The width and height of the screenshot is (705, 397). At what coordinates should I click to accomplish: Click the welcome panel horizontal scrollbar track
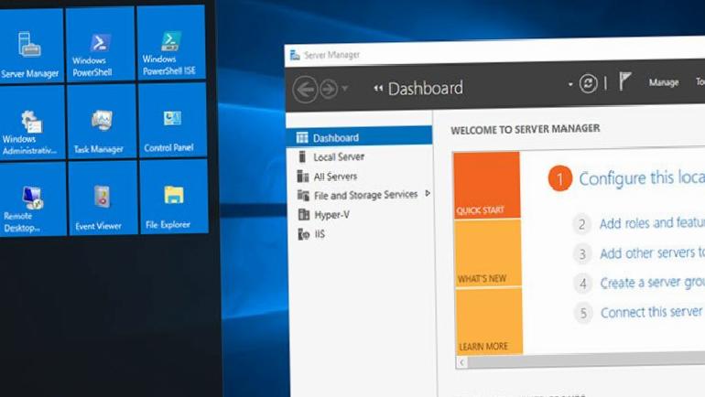pyautogui.click(x=586, y=359)
